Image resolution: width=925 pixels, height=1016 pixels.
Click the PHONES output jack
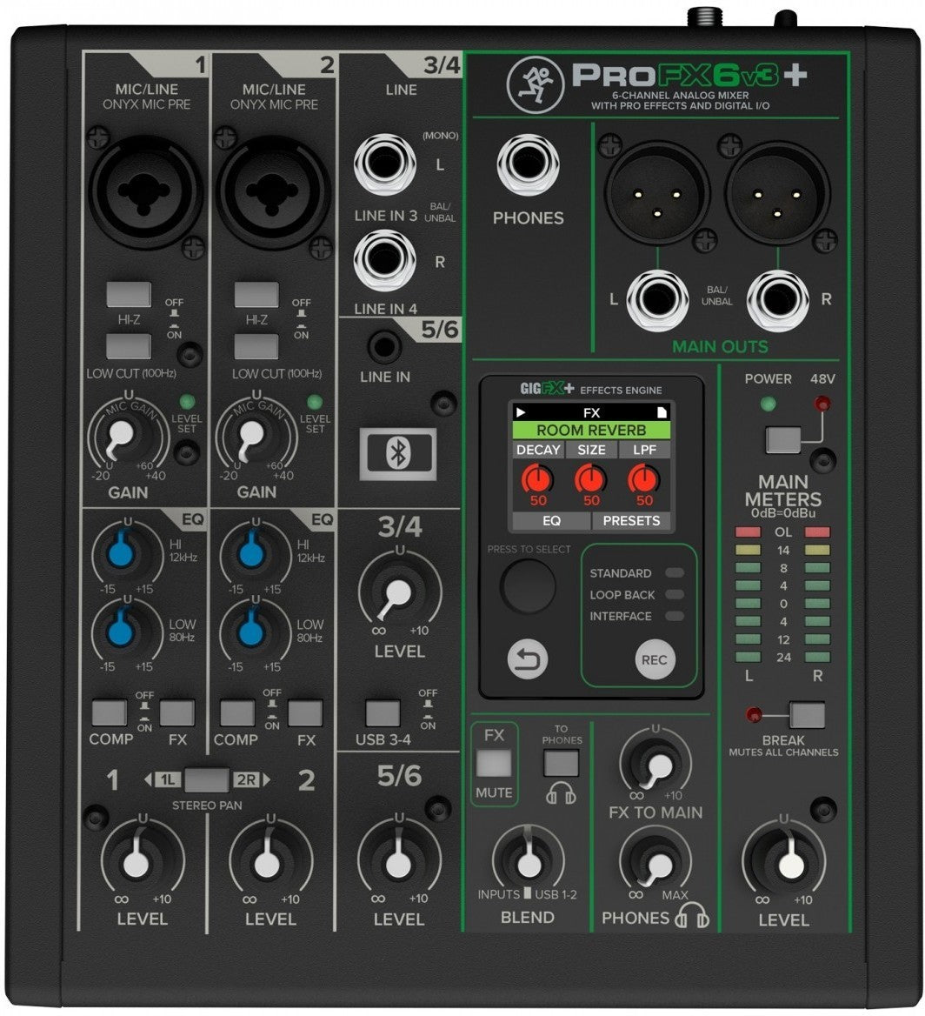click(528, 164)
